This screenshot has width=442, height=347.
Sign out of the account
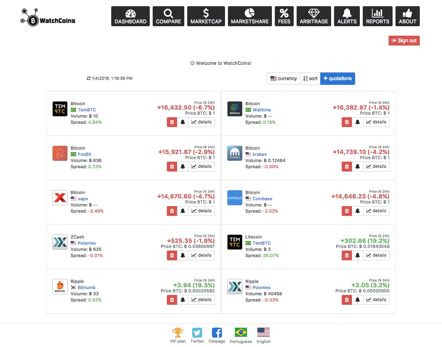click(x=404, y=40)
